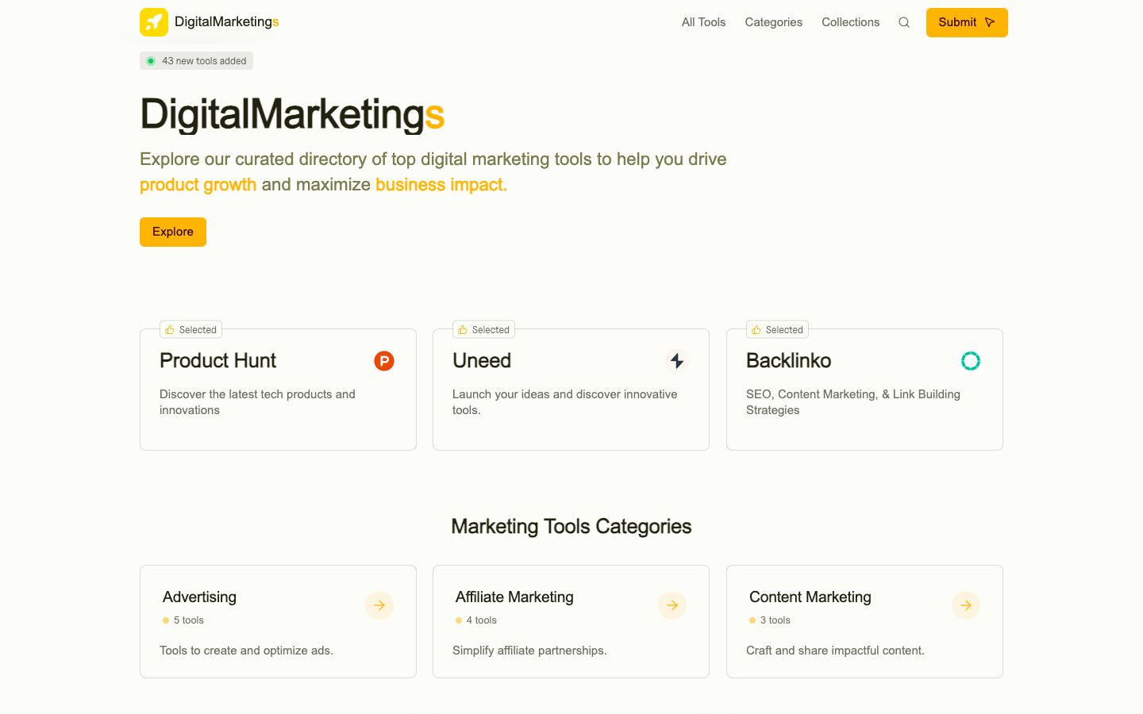Click "Tools to create and optimize ads." text
This screenshot has height=714, width=1143.
[246, 651]
